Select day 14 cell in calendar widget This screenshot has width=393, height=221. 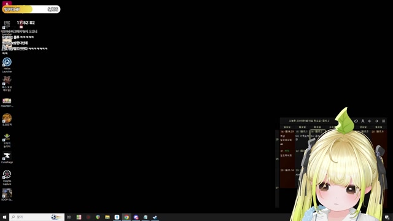pyautogui.click(x=287, y=139)
